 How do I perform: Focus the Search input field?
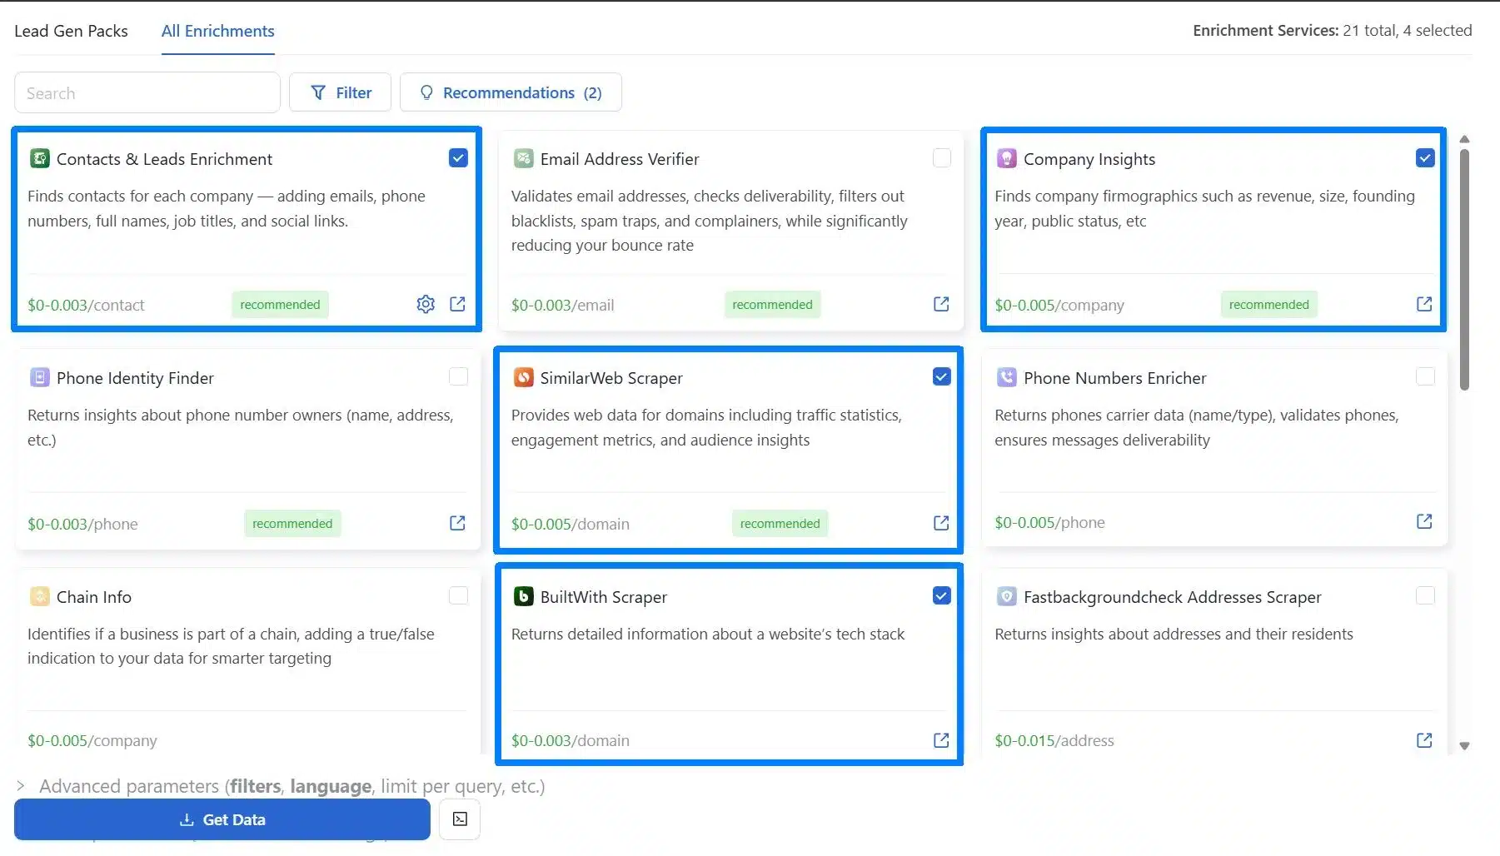coord(147,93)
